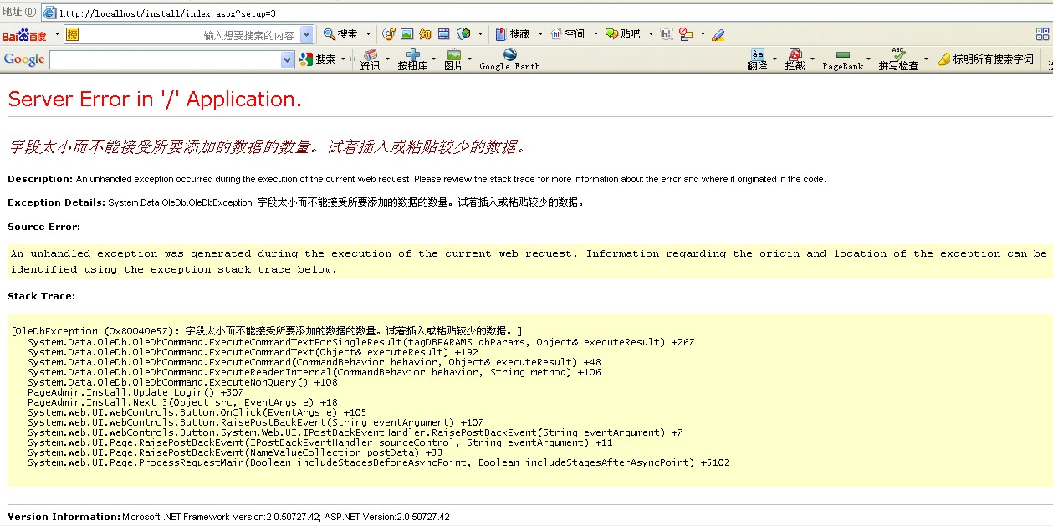Click the Baidu highlighter pen icon
1053x526 pixels.
coord(718,34)
